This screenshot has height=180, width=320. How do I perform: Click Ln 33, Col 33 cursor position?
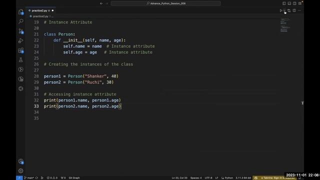point(179,178)
